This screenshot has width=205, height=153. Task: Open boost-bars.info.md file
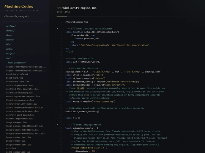coord(17,74)
